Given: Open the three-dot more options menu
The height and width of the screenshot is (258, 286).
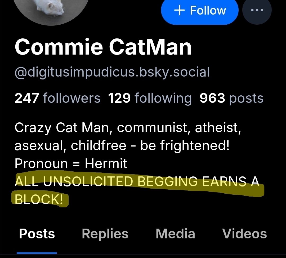Looking at the screenshot, I should (257, 10).
